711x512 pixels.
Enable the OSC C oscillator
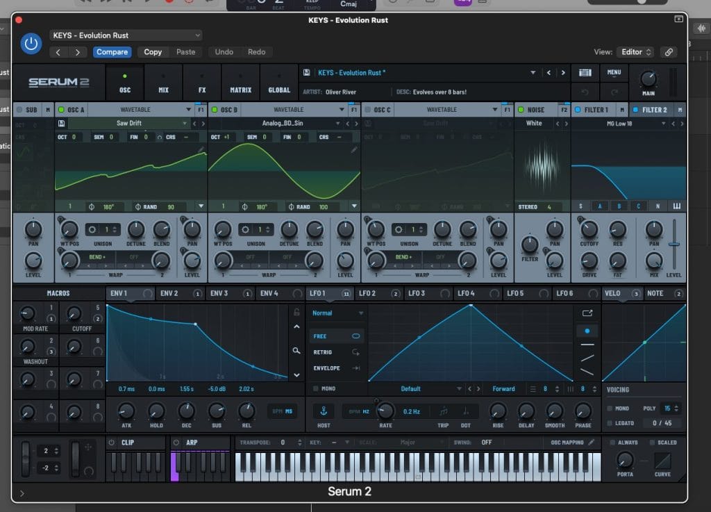(x=368, y=110)
